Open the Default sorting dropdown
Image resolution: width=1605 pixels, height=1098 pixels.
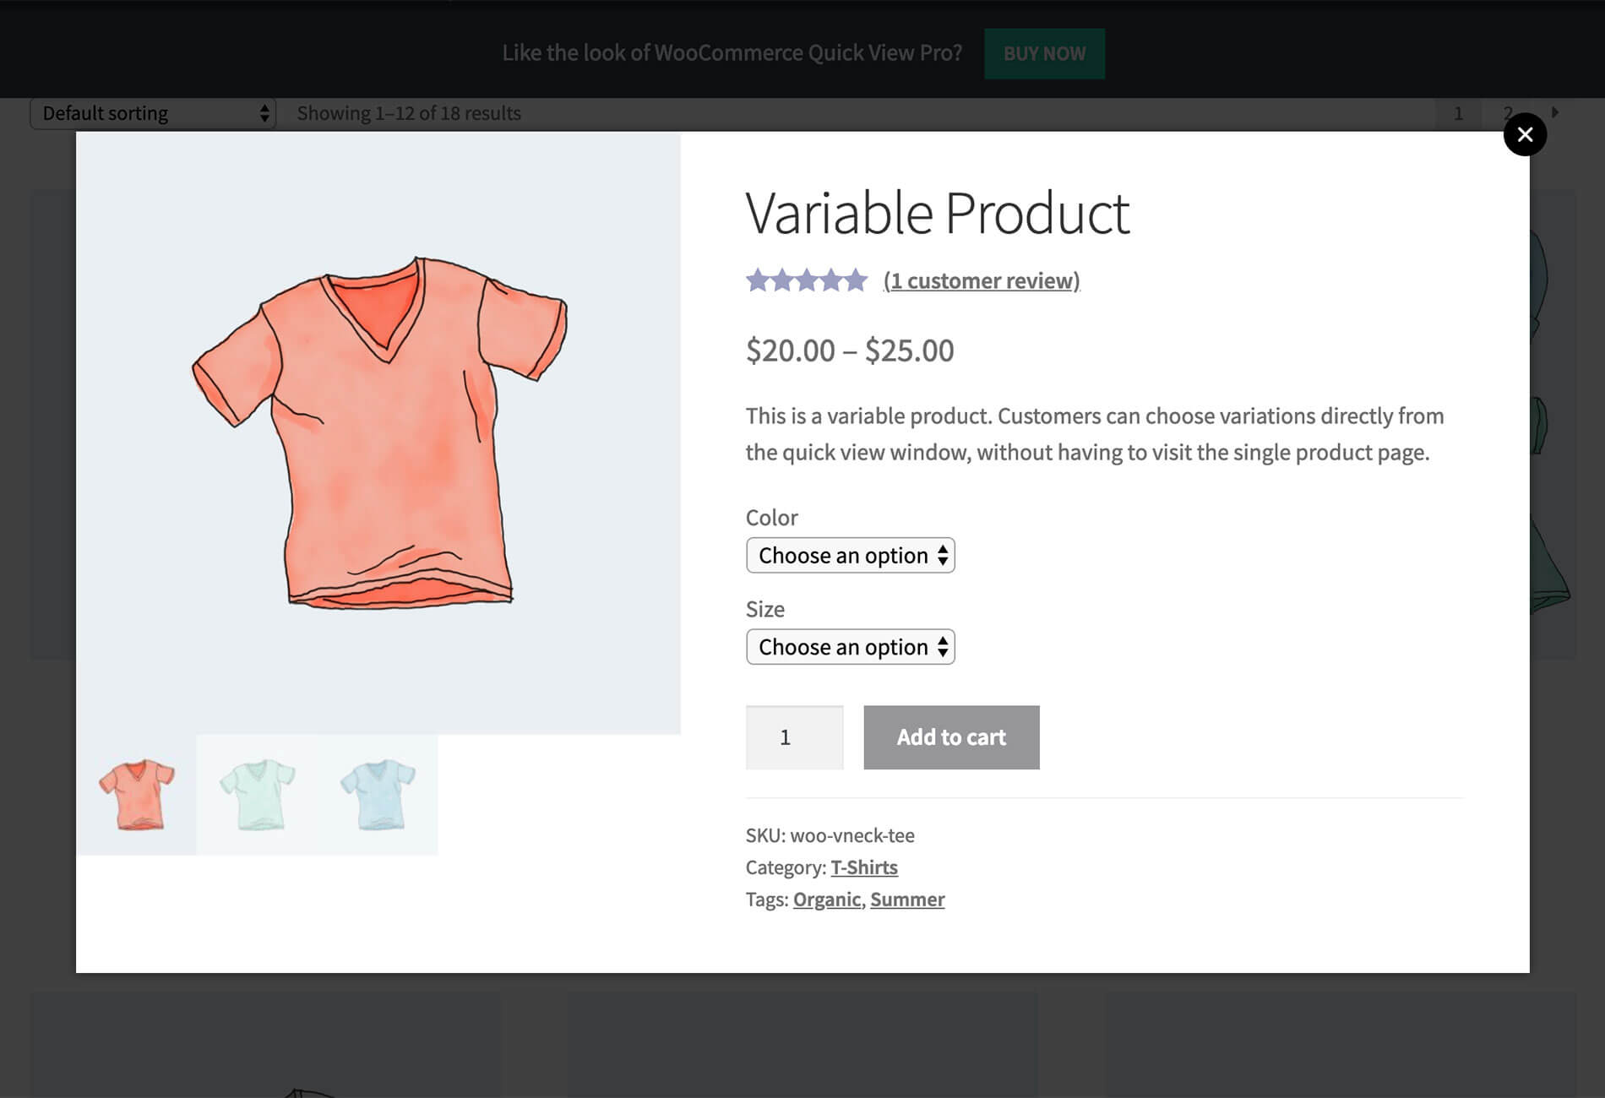point(153,113)
